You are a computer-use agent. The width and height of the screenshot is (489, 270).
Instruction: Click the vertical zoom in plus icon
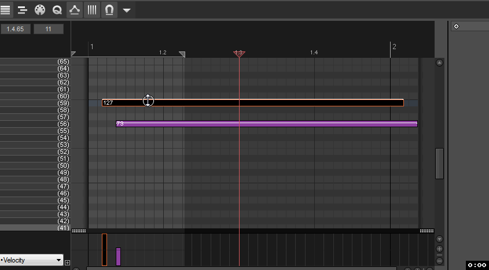click(439, 249)
